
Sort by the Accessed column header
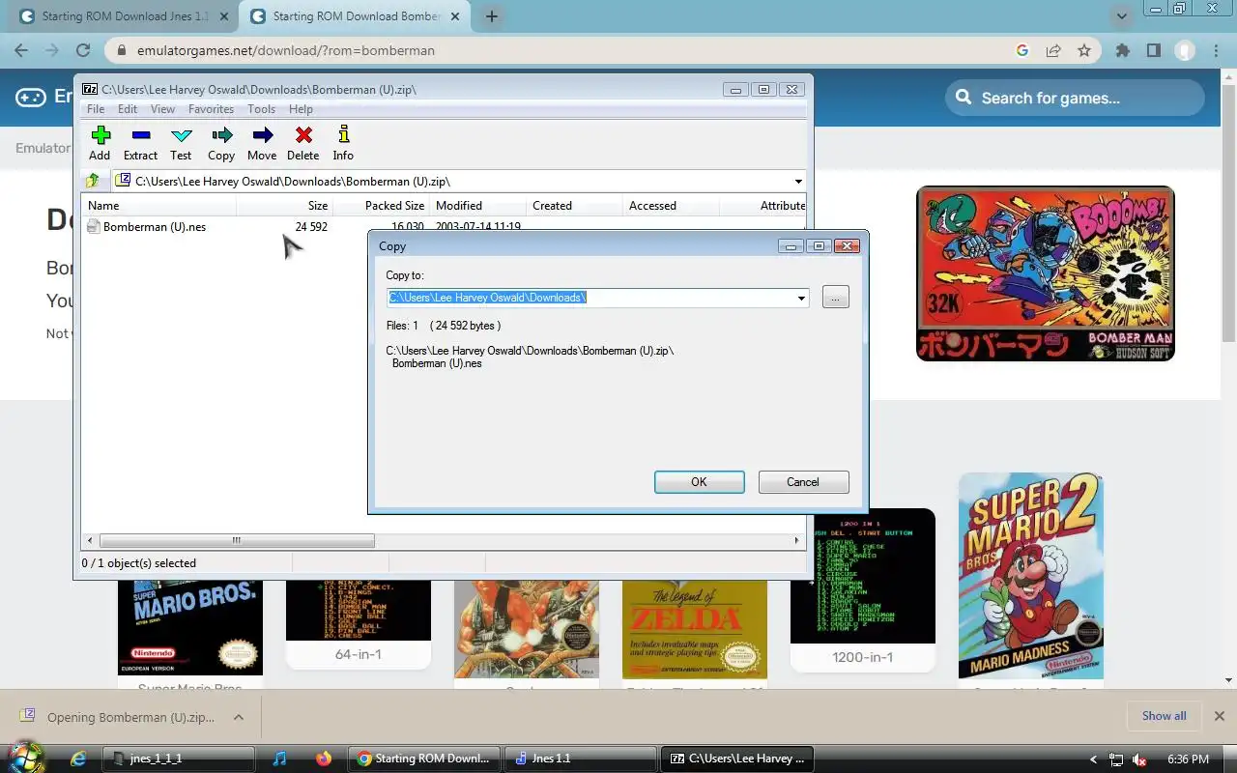point(672,206)
